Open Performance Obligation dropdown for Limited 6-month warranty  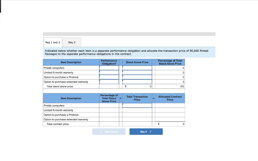(109, 72)
